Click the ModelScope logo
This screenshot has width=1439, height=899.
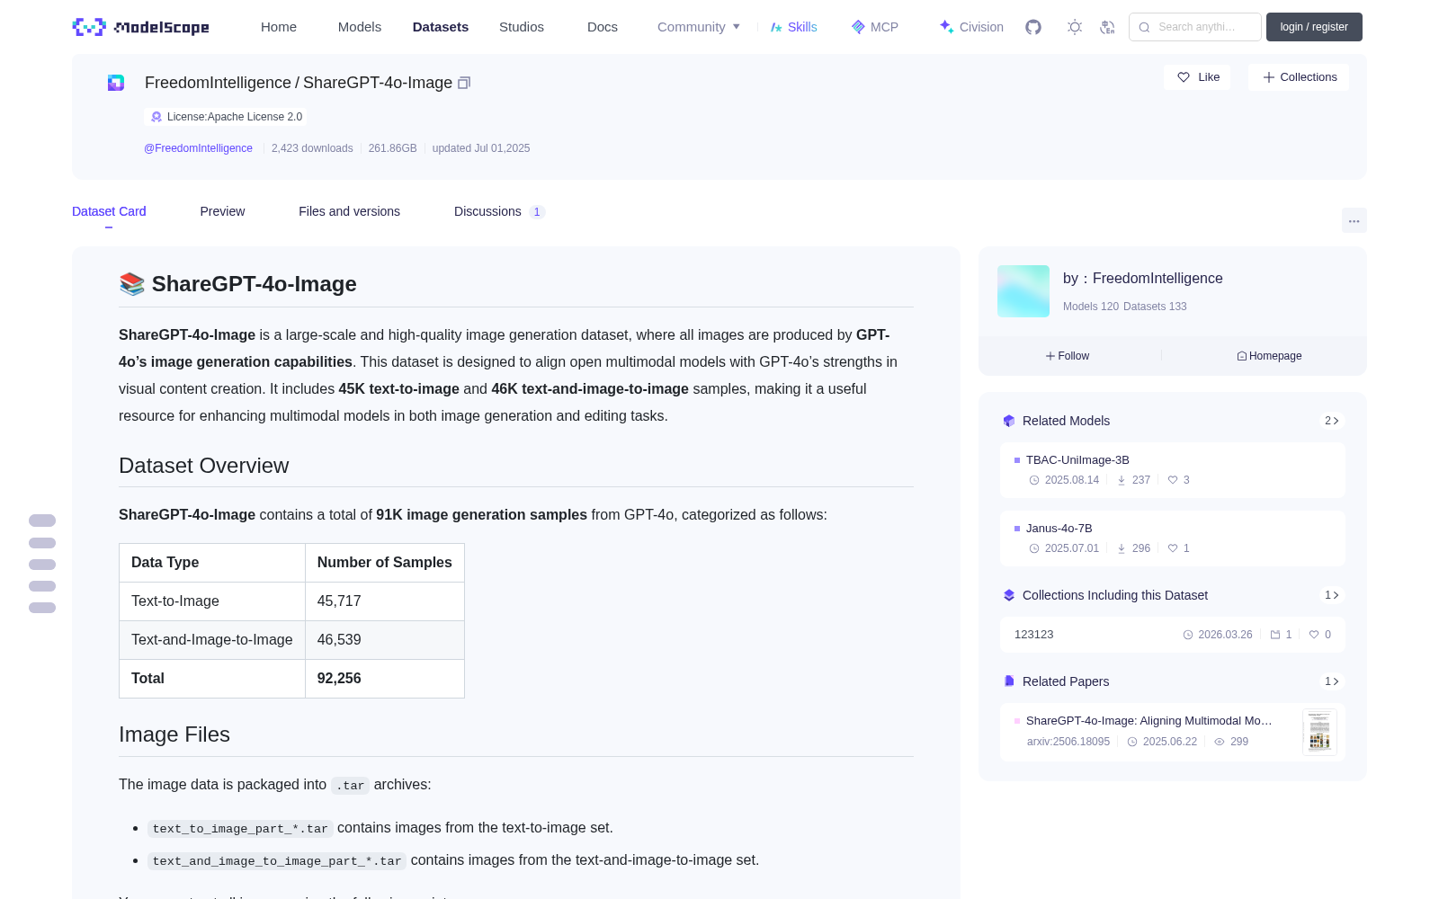[140, 27]
